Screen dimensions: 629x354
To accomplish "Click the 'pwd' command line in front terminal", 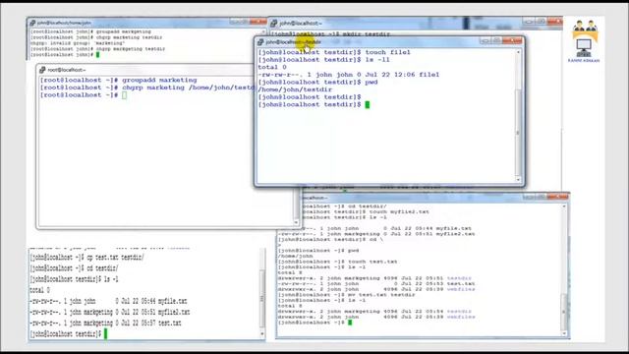I will coord(317,83).
